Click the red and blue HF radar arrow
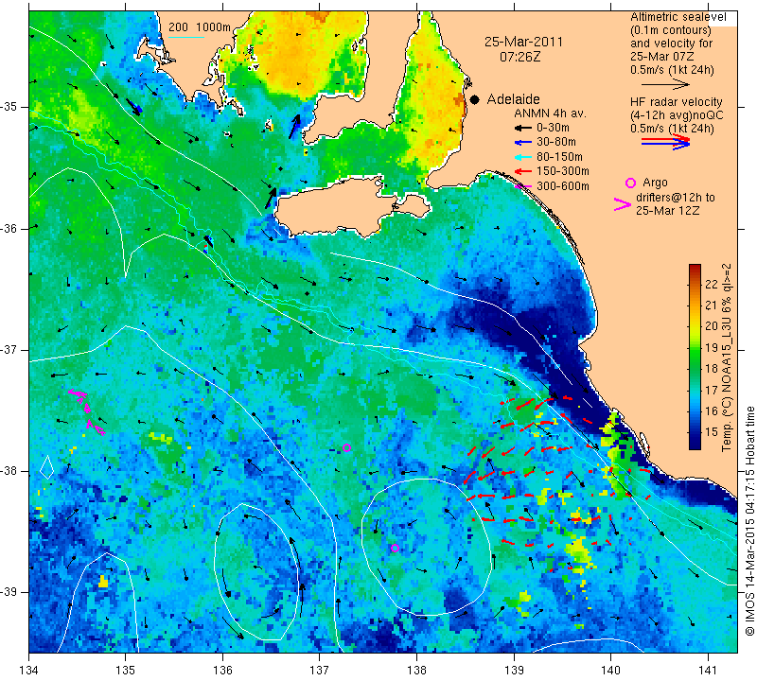Screen dimensions: 757x681 click(x=665, y=142)
